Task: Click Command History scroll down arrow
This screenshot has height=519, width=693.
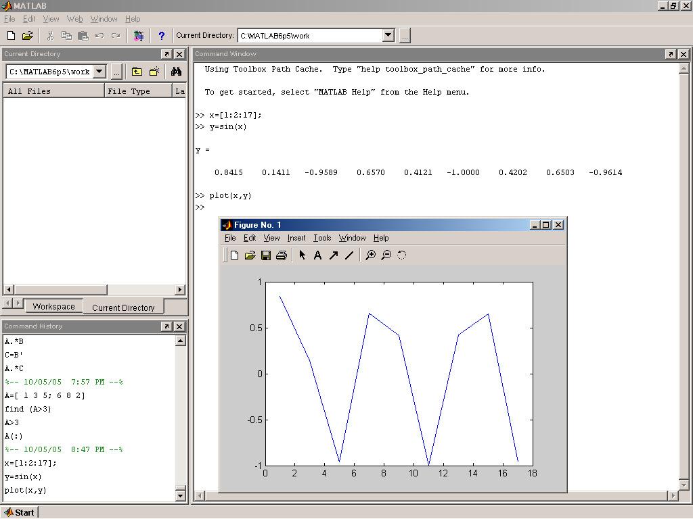Action: [180, 495]
